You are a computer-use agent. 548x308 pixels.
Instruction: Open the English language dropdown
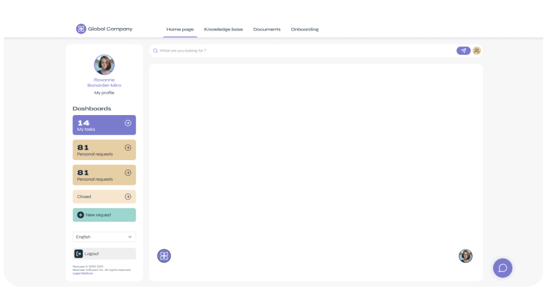(104, 237)
